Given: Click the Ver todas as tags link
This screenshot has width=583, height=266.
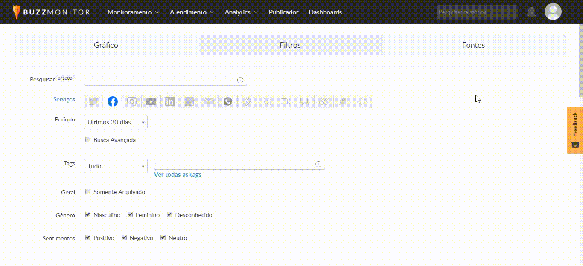Looking at the screenshot, I should pyautogui.click(x=178, y=175).
